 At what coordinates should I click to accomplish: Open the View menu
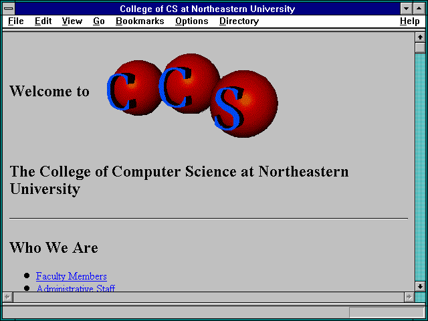(x=72, y=21)
